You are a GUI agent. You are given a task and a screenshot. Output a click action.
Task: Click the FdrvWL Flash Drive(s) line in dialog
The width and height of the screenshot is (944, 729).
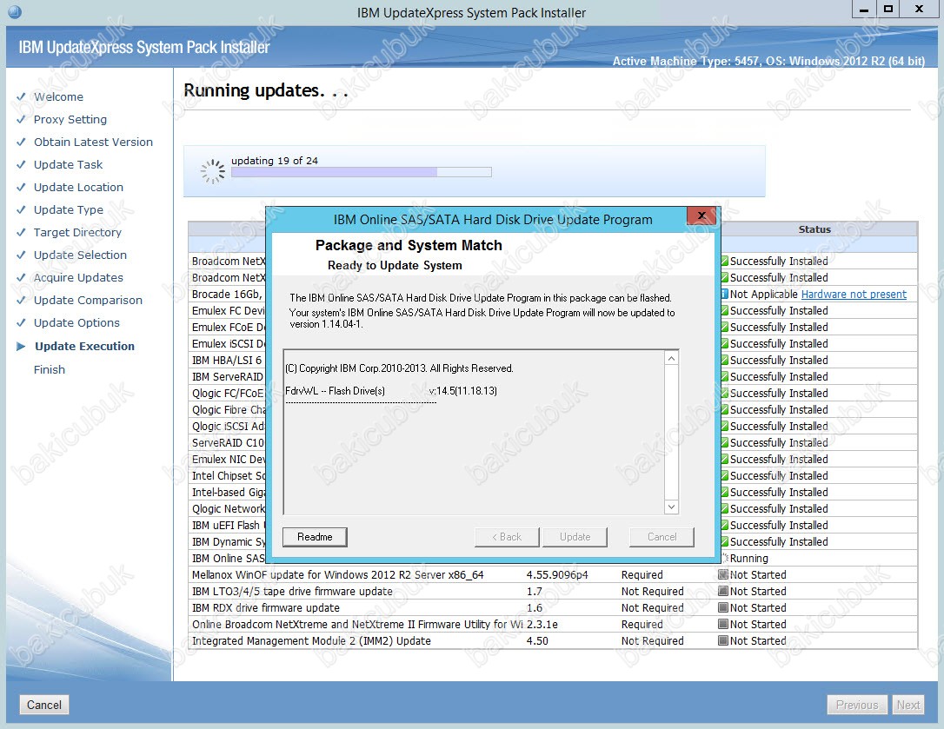point(391,391)
